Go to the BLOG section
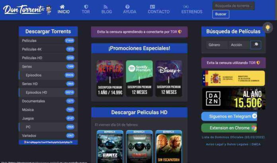277x163 pixels. pos(106,9)
